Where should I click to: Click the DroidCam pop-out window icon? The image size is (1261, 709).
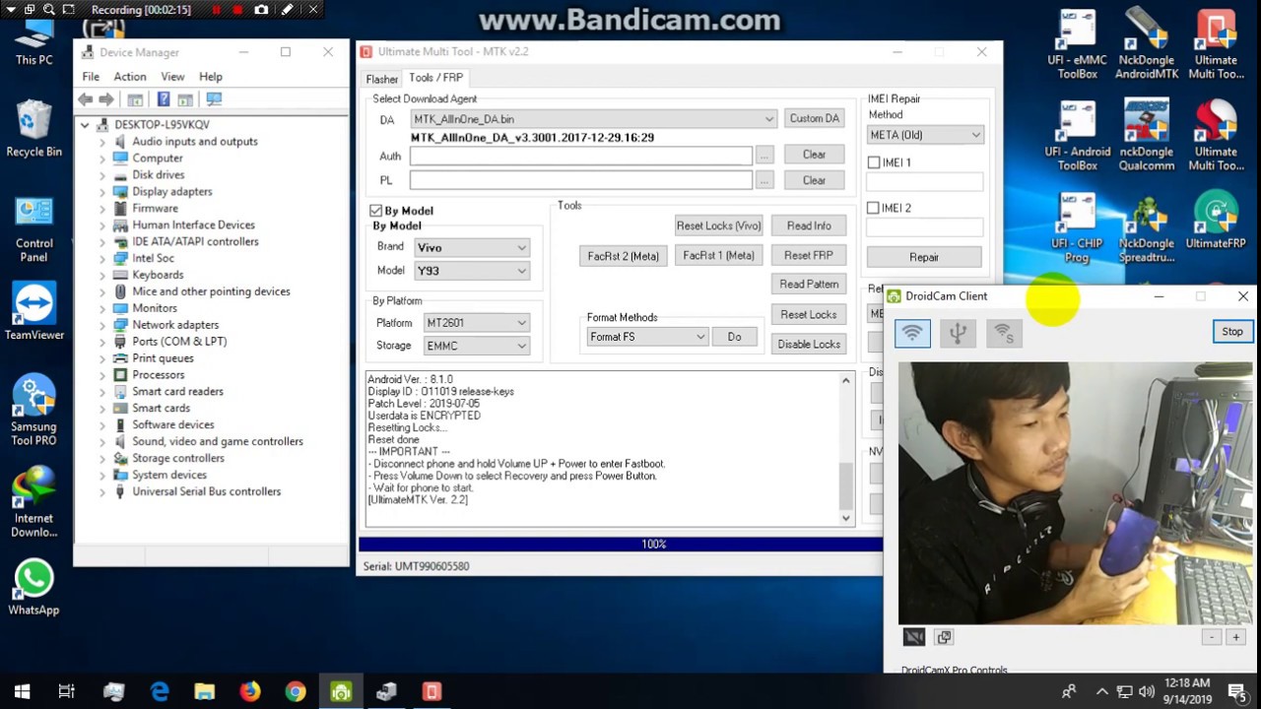click(944, 637)
